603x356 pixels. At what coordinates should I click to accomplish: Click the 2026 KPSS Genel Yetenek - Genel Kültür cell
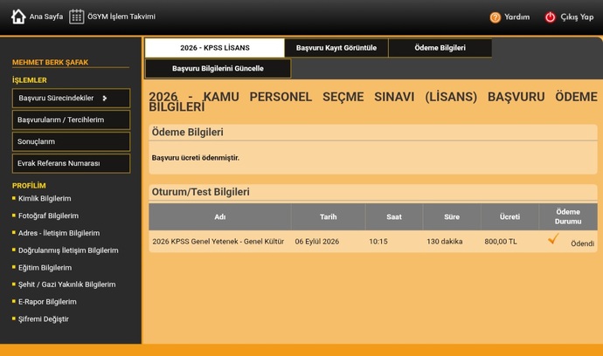click(218, 242)
